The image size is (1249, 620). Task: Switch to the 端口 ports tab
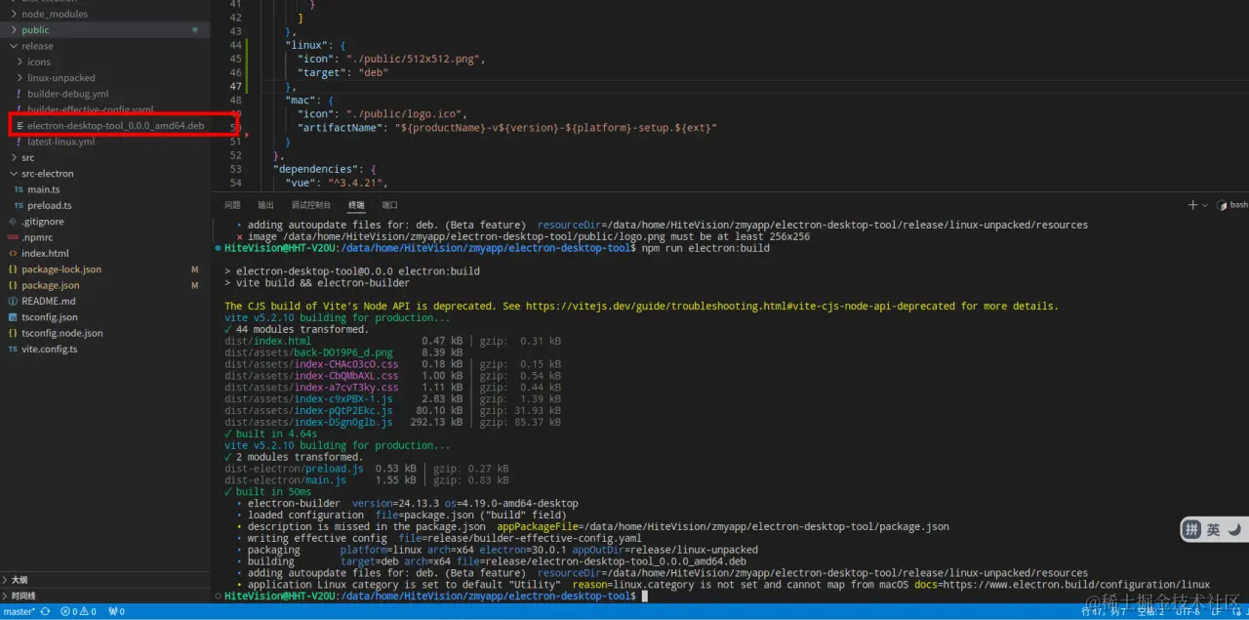click(x=389, y=205)
